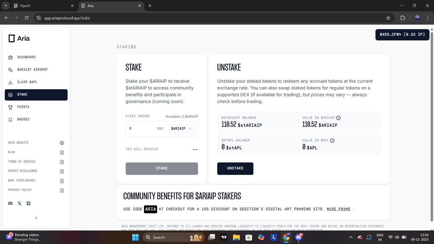
Task: Bookmark this page with the star icon
Action: click(x=388, y=18)
